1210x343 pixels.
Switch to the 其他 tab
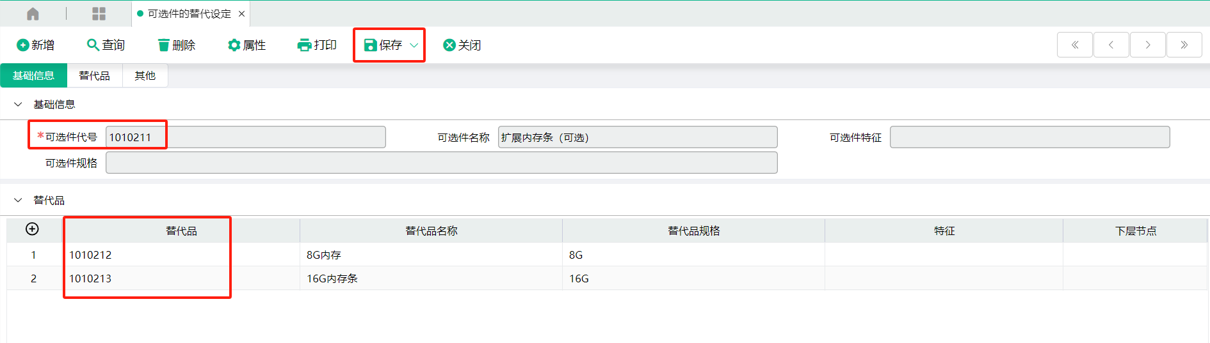click(x=145, y=75)
